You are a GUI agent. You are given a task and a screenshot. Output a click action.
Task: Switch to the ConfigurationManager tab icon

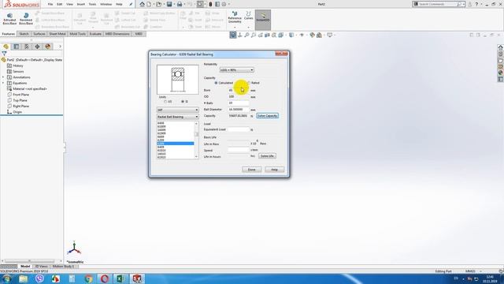pyautogui.click(x=27, y=47)
